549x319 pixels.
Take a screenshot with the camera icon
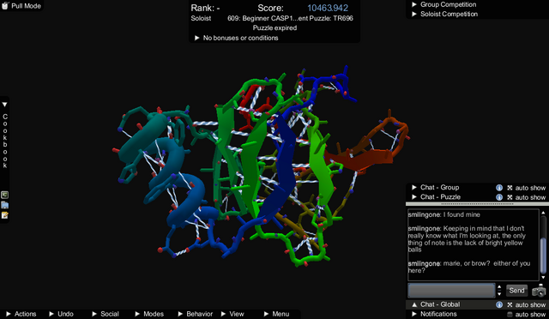click(x=539, y=291)
